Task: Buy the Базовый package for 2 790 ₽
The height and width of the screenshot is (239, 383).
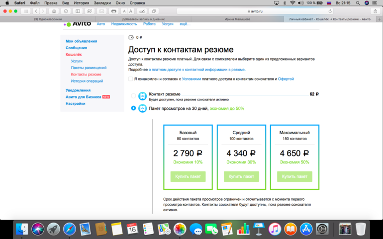Action: [x=188, y=176]
